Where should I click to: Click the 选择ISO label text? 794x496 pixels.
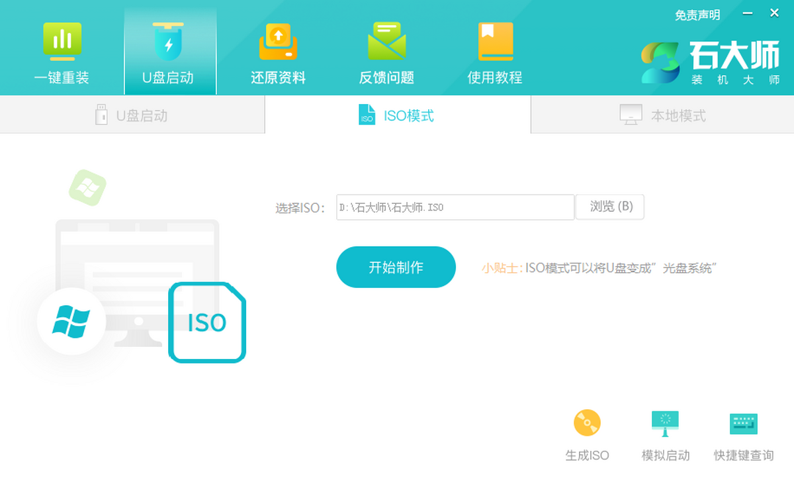tap(300, 208)
